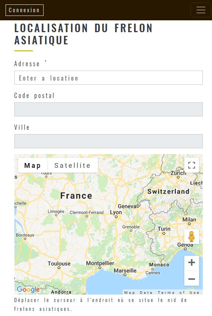This screenshot has width=212, height=316.
Task: Toggle the map fullscreen view
Action: pyautogui.click(x=192, y=165)
